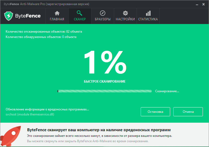Click the quick scan progress bar
The width and height of the screenshot is (209, 147).
click(x=104, y=91)
